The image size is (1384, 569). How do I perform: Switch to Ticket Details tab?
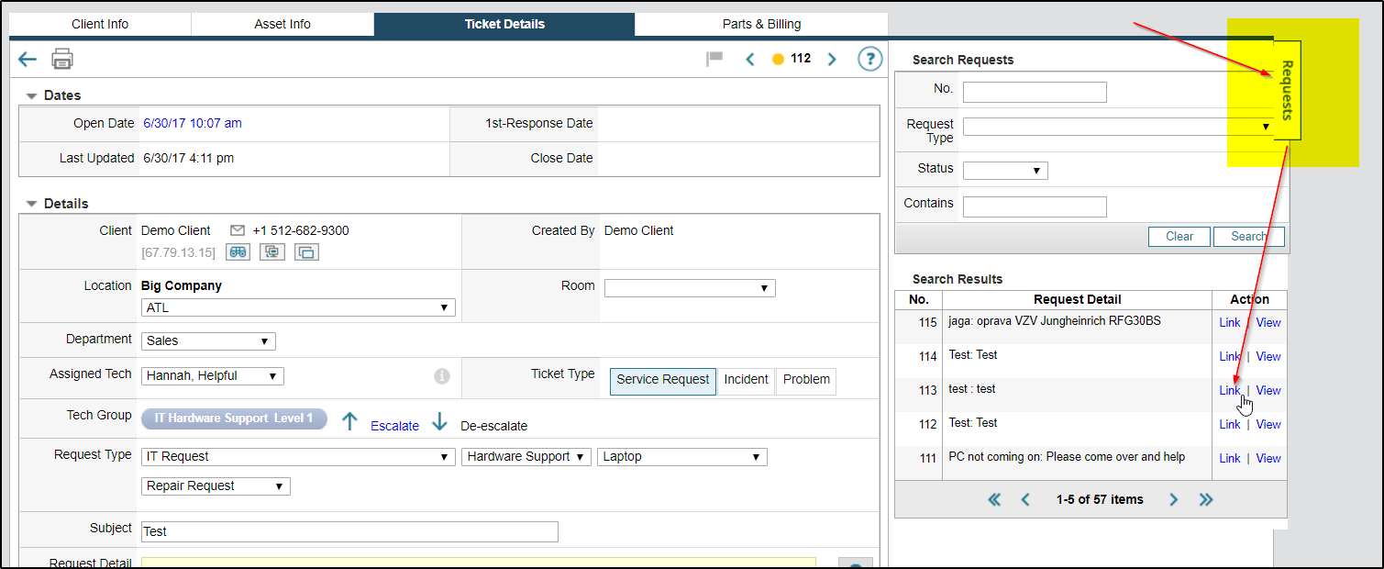click(504, 24)
